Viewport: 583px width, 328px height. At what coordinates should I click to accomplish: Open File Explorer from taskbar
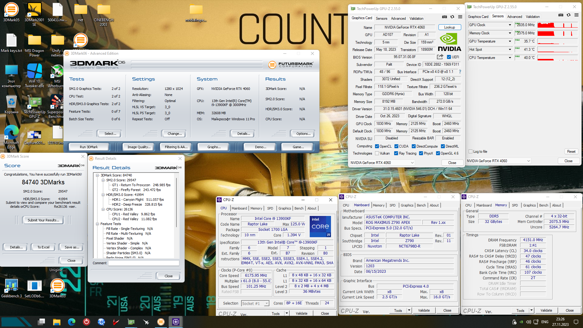tap(56, 322)
